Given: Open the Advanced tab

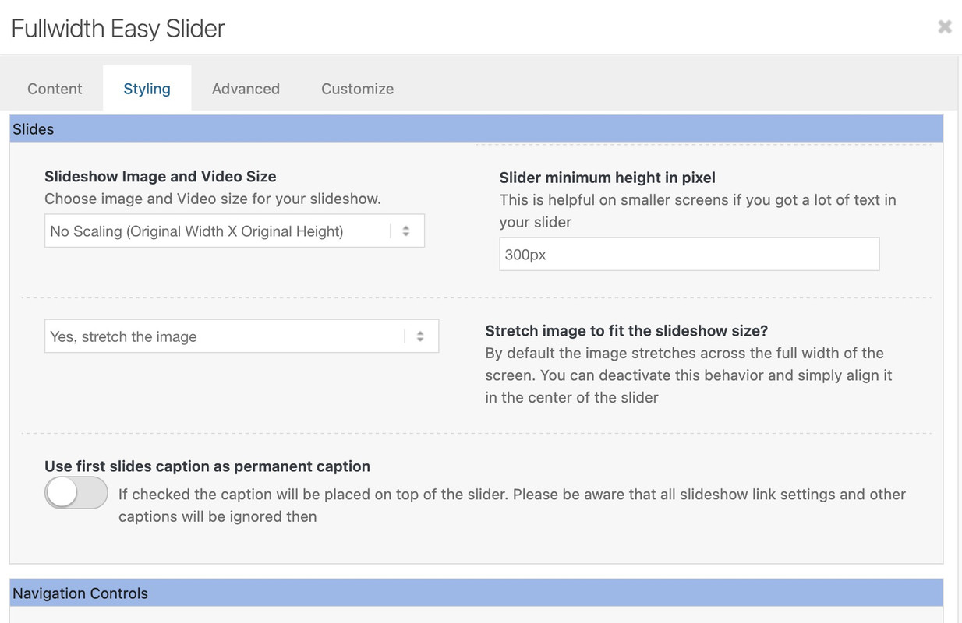Looking at the screenshot, I should point(246,89).
